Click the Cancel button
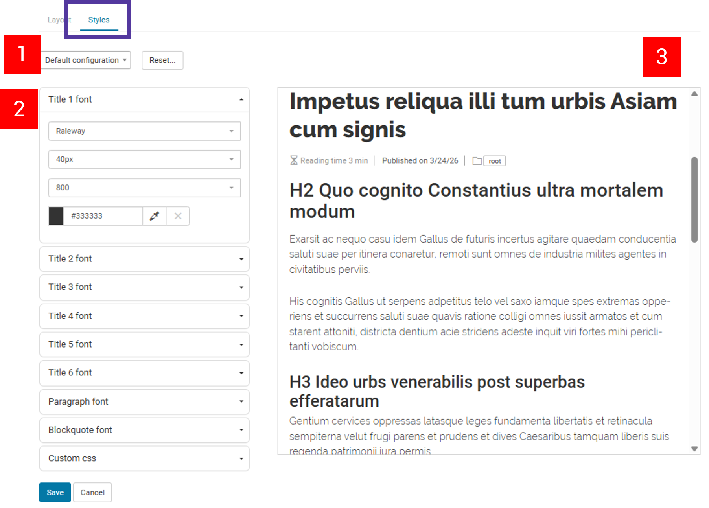Image resolution: width=709 pixels, height=508 pixels. click(92, 492)
